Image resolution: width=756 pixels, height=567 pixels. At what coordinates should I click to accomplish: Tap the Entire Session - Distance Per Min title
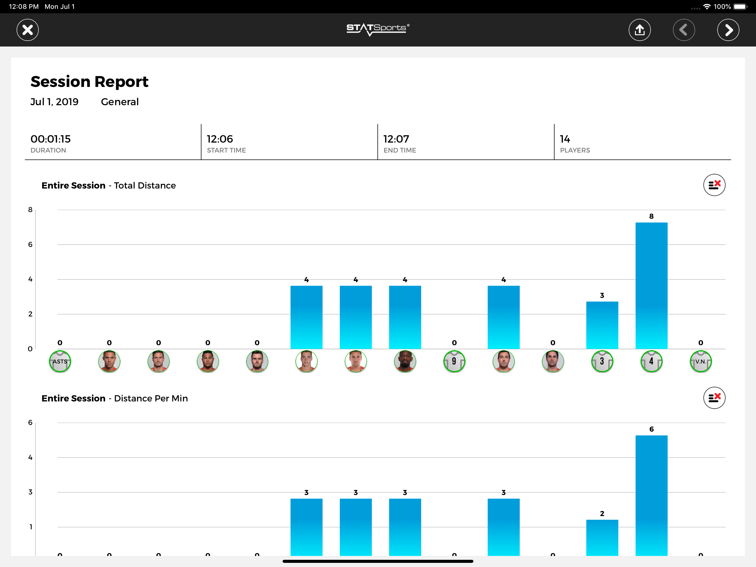coord(115,398)
